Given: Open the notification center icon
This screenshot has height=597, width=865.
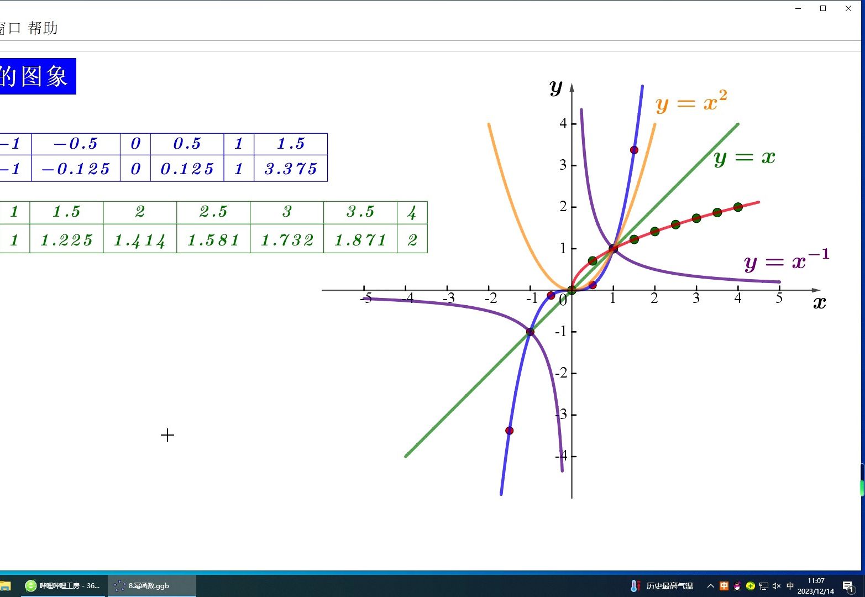Looking at the screenshot, I should (x=848, y=586).
